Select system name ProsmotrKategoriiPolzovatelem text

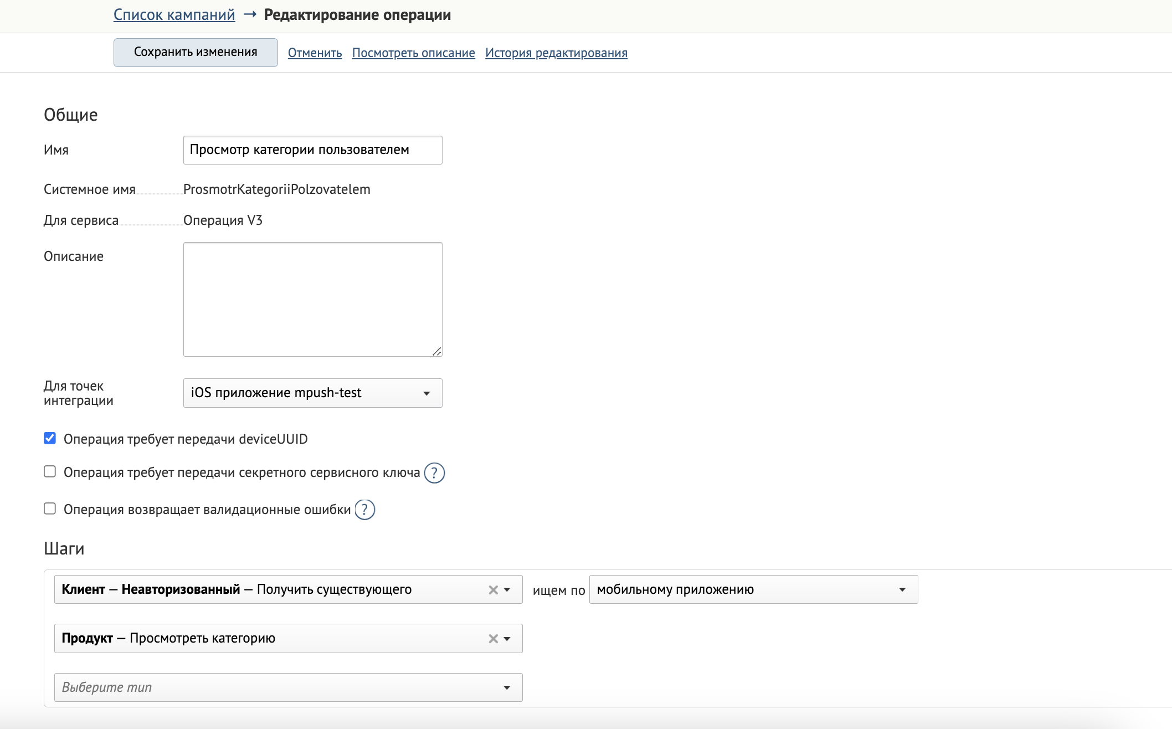click(276, 189)
